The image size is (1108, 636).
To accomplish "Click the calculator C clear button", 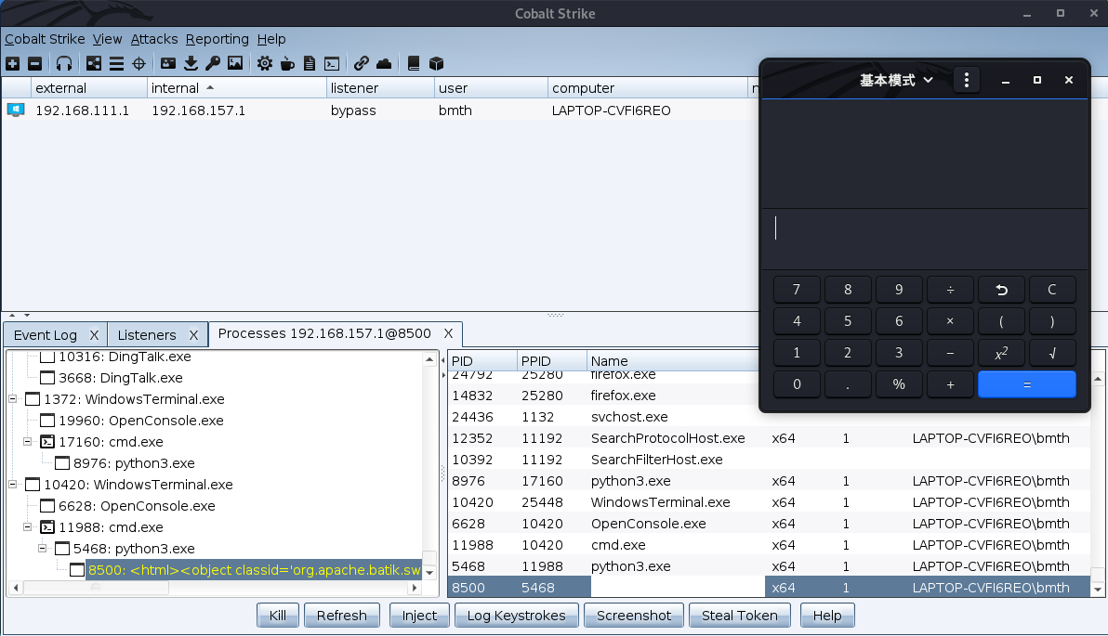I will click(x=1052, y=290).
